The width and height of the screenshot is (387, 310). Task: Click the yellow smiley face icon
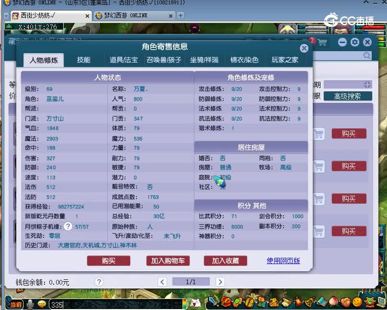coord(357,302)
